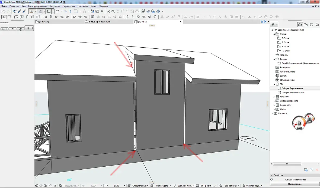Select Общая Аксонометрия in Navigator
The width and height of the screenshot is (320, 188).
[293, 93]
